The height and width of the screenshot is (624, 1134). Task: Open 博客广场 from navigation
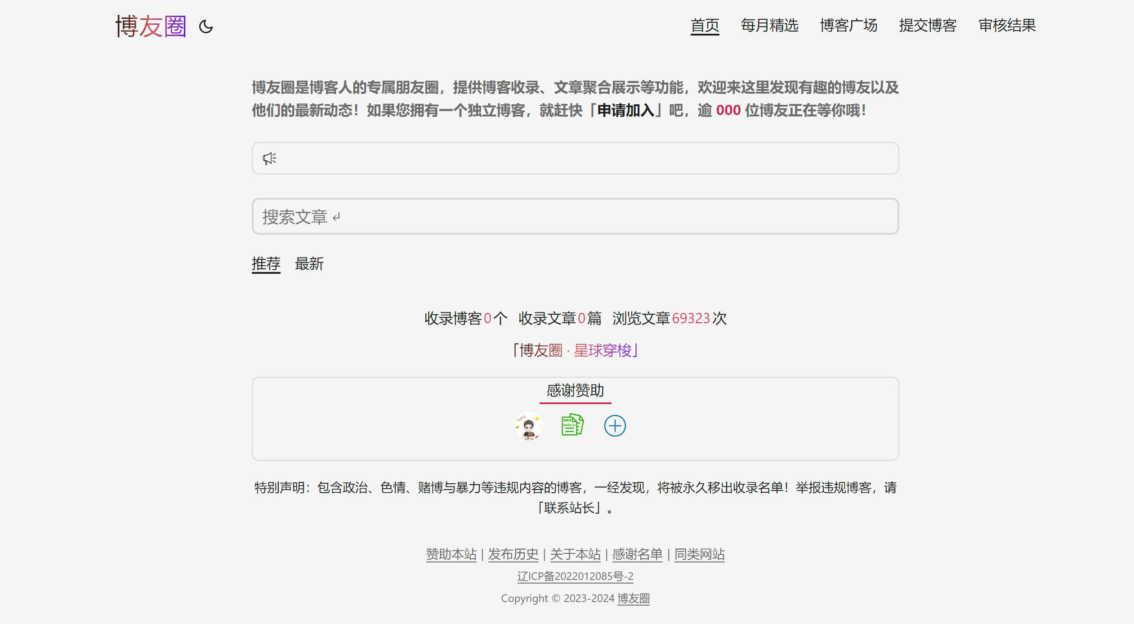point(848,26)
